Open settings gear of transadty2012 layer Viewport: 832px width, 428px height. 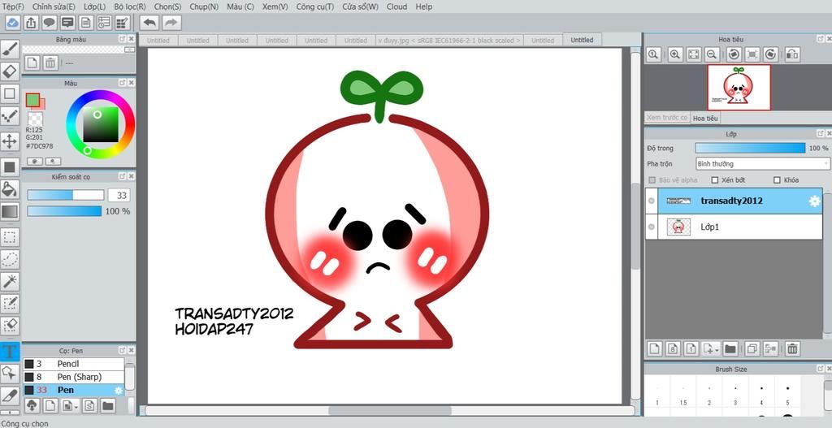pyautogui.click(x=813, y=201)
